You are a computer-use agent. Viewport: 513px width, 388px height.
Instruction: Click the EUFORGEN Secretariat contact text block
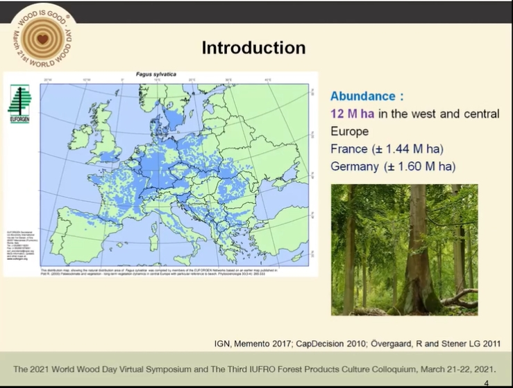click(22, 245)
